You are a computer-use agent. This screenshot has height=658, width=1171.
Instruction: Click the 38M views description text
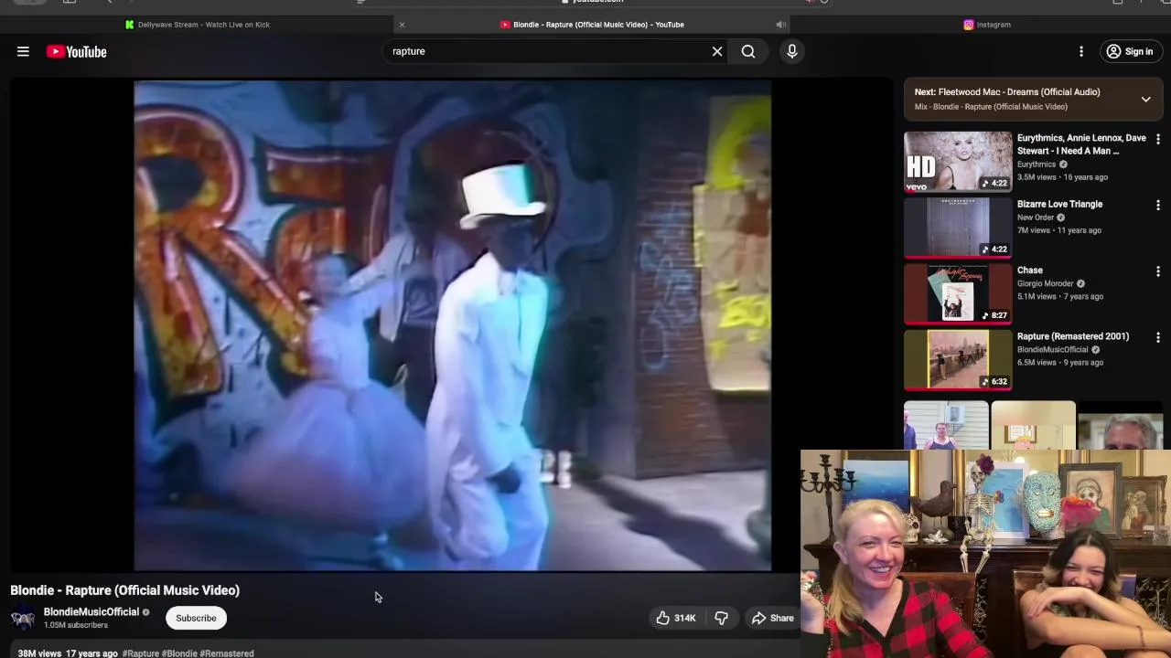40,653
